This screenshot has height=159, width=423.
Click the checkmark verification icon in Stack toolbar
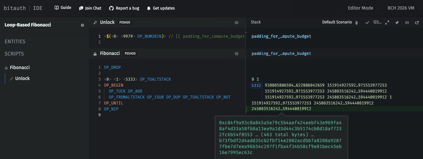click(367, 22)
